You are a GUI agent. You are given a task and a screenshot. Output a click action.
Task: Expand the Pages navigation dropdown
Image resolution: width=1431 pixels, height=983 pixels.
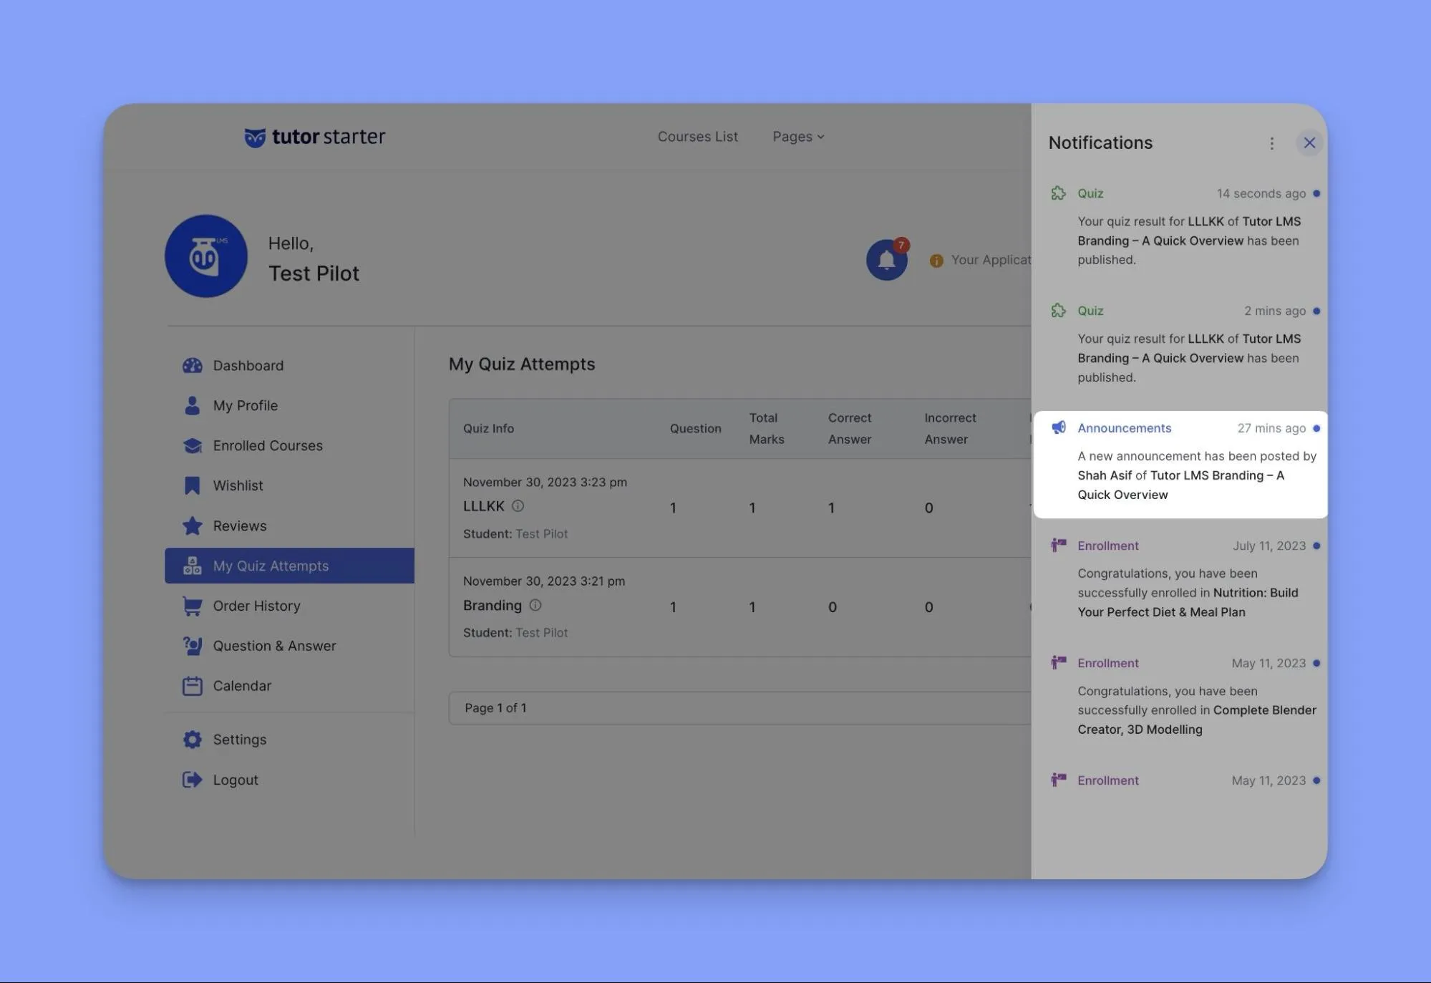point(798,136)
